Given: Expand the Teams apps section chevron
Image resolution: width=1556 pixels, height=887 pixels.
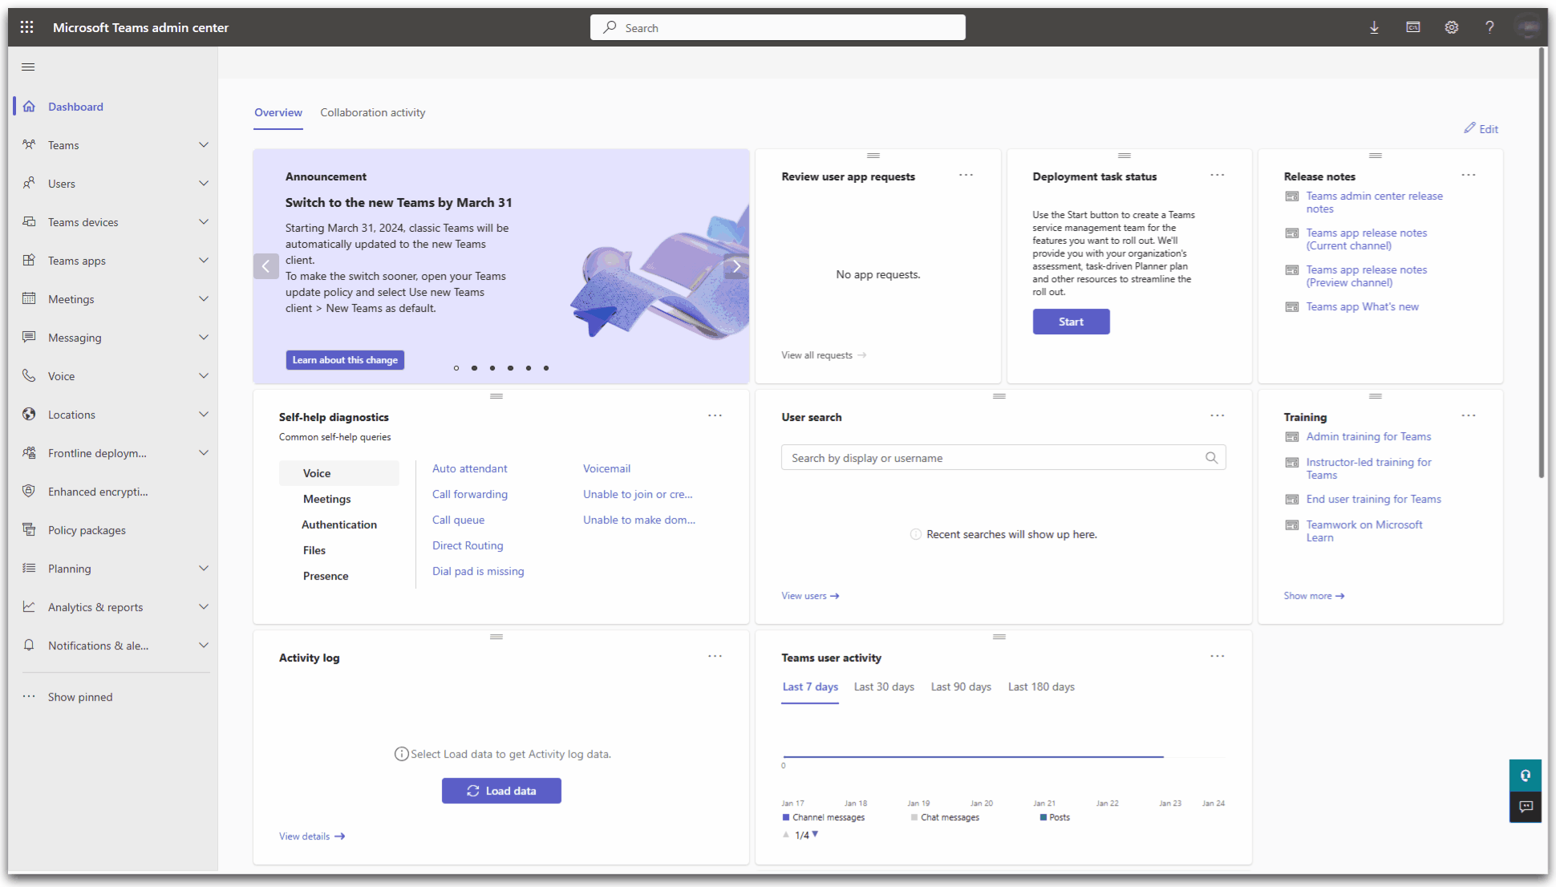Looking at the screenshot, I should pyautogui.click(x=204, y=261).
